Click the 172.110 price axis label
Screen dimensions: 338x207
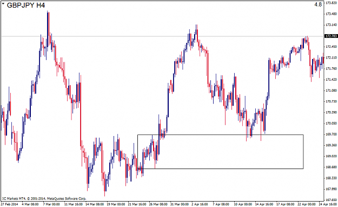pos(332,57)
